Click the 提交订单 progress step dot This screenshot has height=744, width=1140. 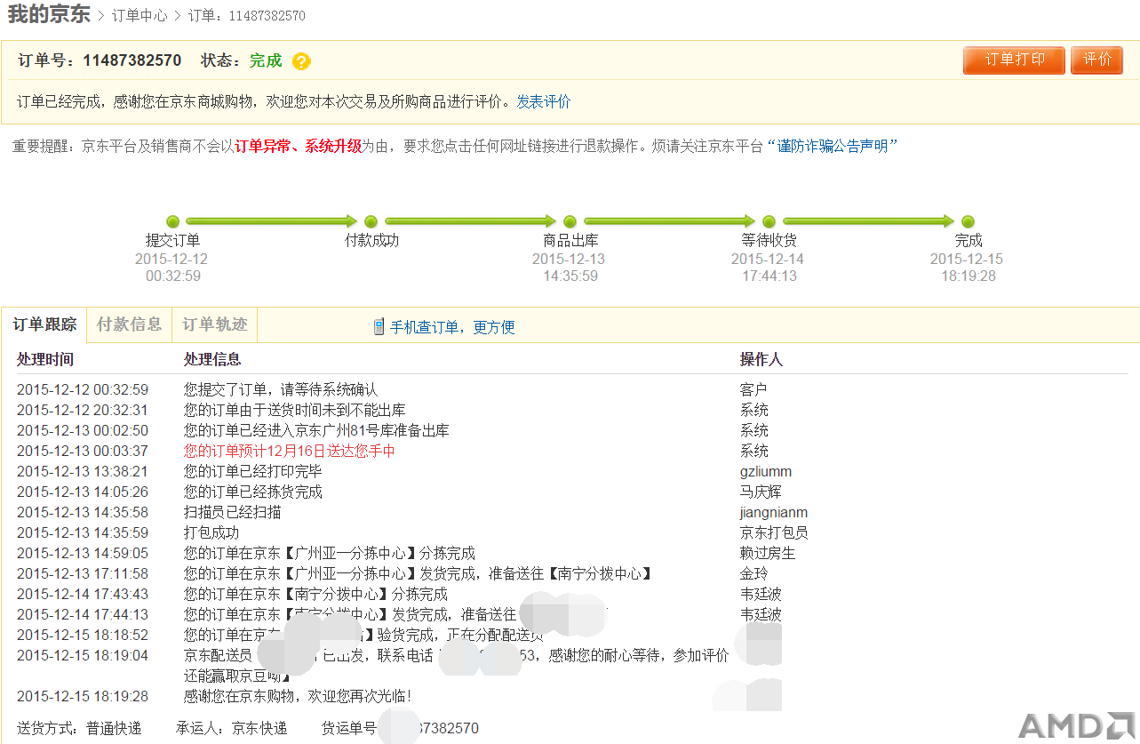tap(173, 221)
